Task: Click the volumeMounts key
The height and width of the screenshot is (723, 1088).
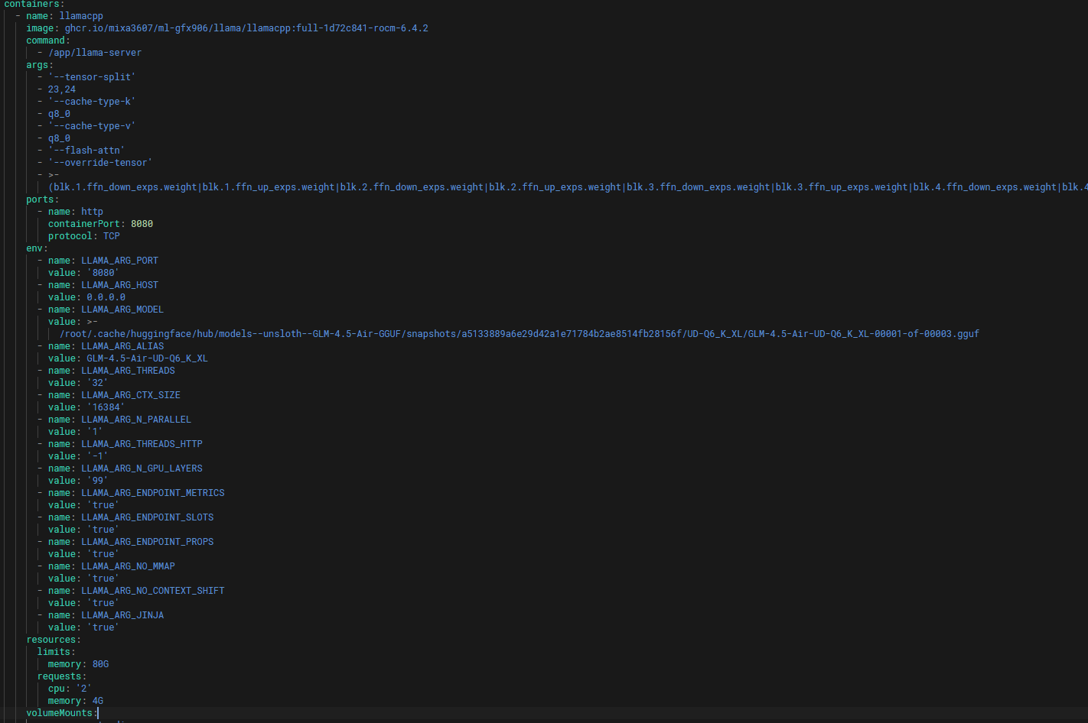Action: 60,713
